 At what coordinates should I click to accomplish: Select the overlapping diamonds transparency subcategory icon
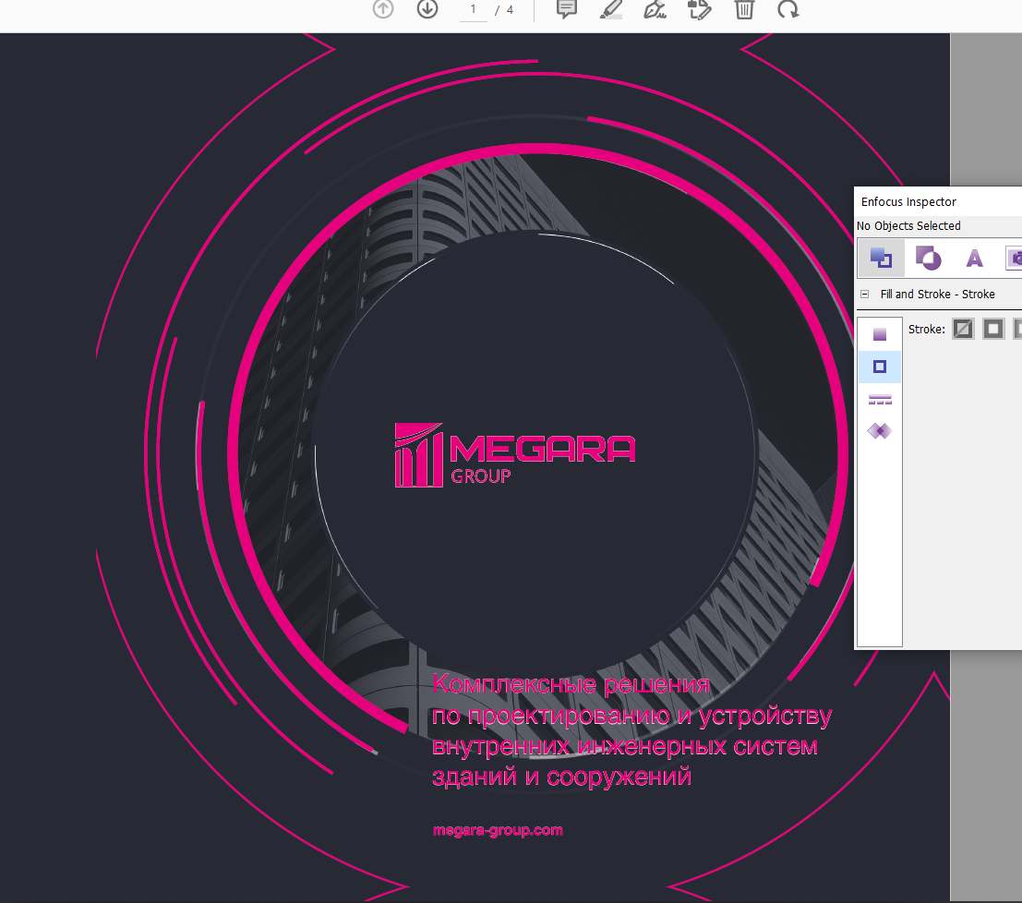click(880, 431)
